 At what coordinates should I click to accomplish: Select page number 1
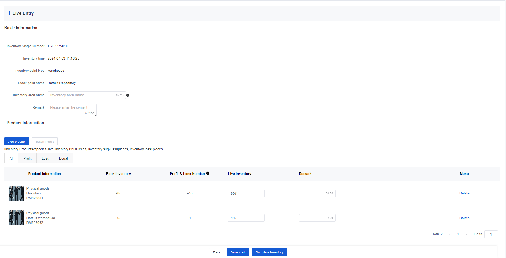pyautogui.click(x=458, y=234)
